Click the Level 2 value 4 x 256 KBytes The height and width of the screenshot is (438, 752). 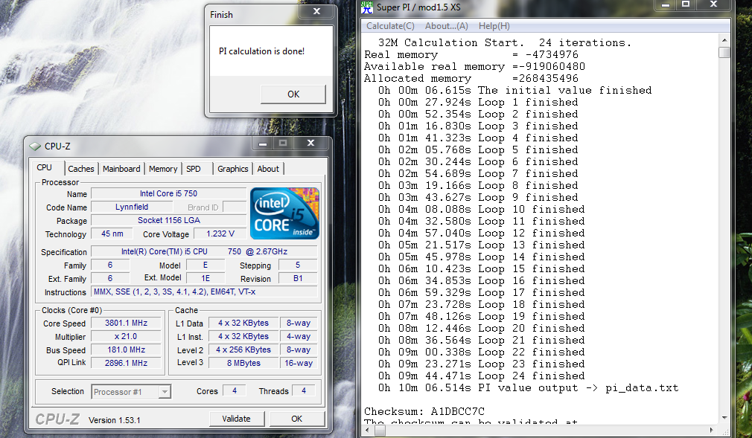tap(243, 350)
